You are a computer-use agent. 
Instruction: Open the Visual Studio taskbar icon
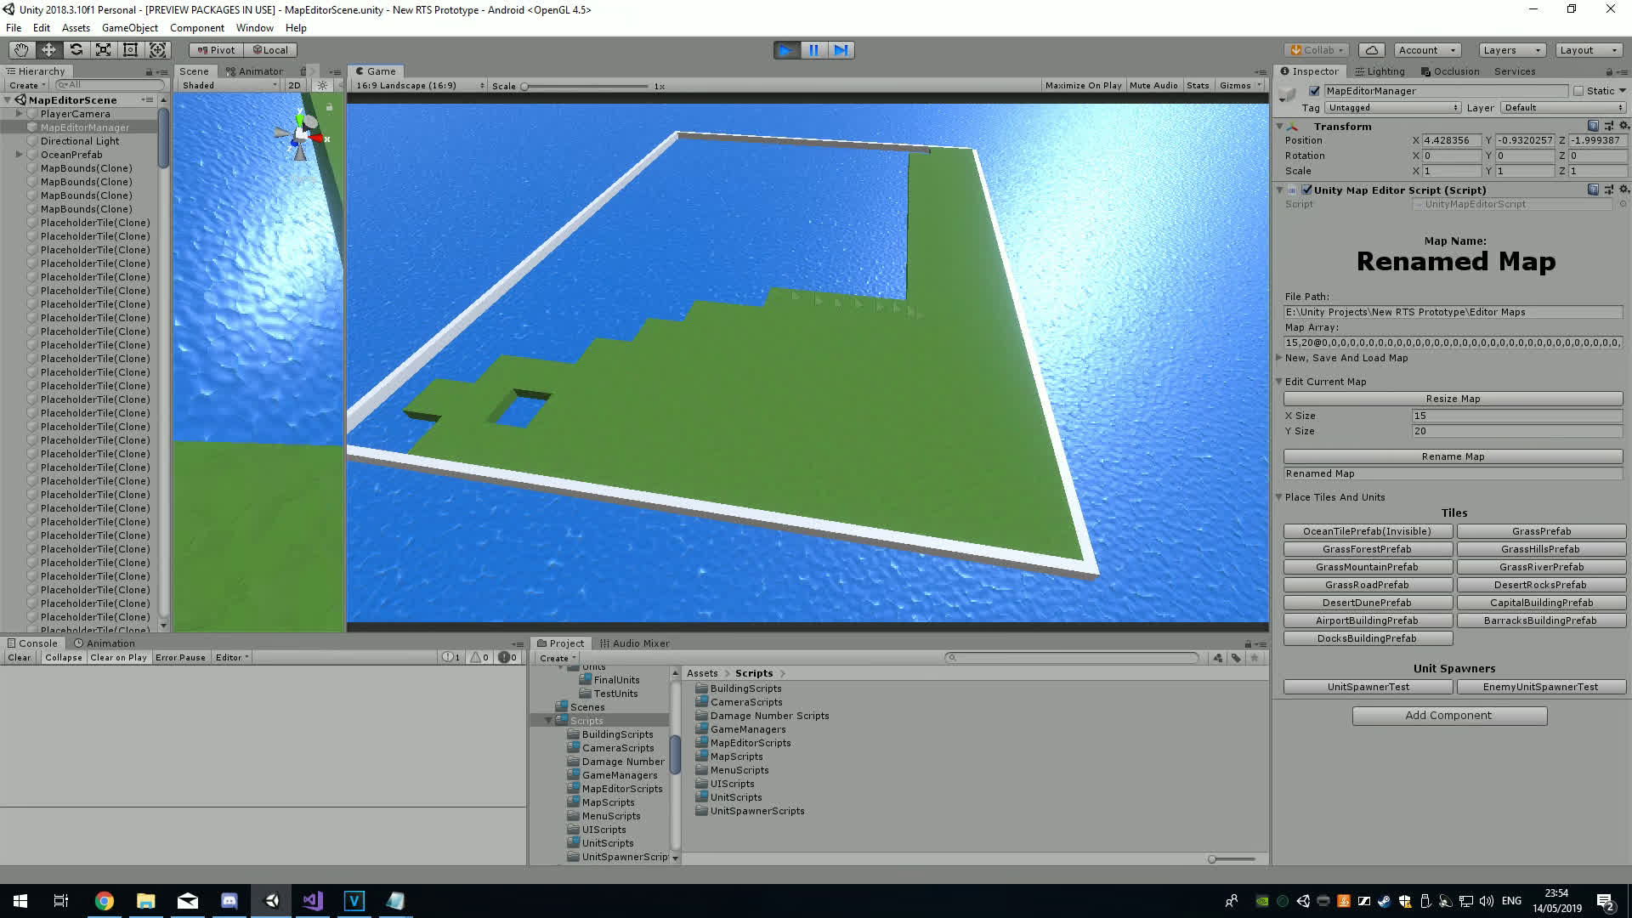point(312,901)
